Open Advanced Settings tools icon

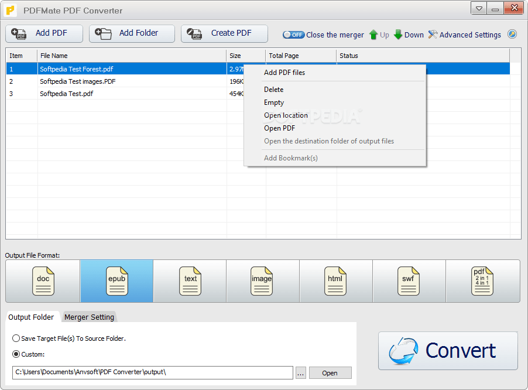coord(433,35)
